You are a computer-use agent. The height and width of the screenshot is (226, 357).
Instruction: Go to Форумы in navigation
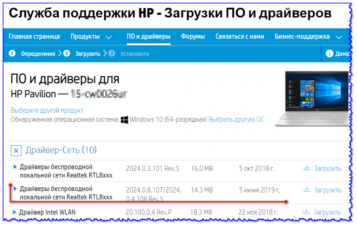tap(193, 37)
